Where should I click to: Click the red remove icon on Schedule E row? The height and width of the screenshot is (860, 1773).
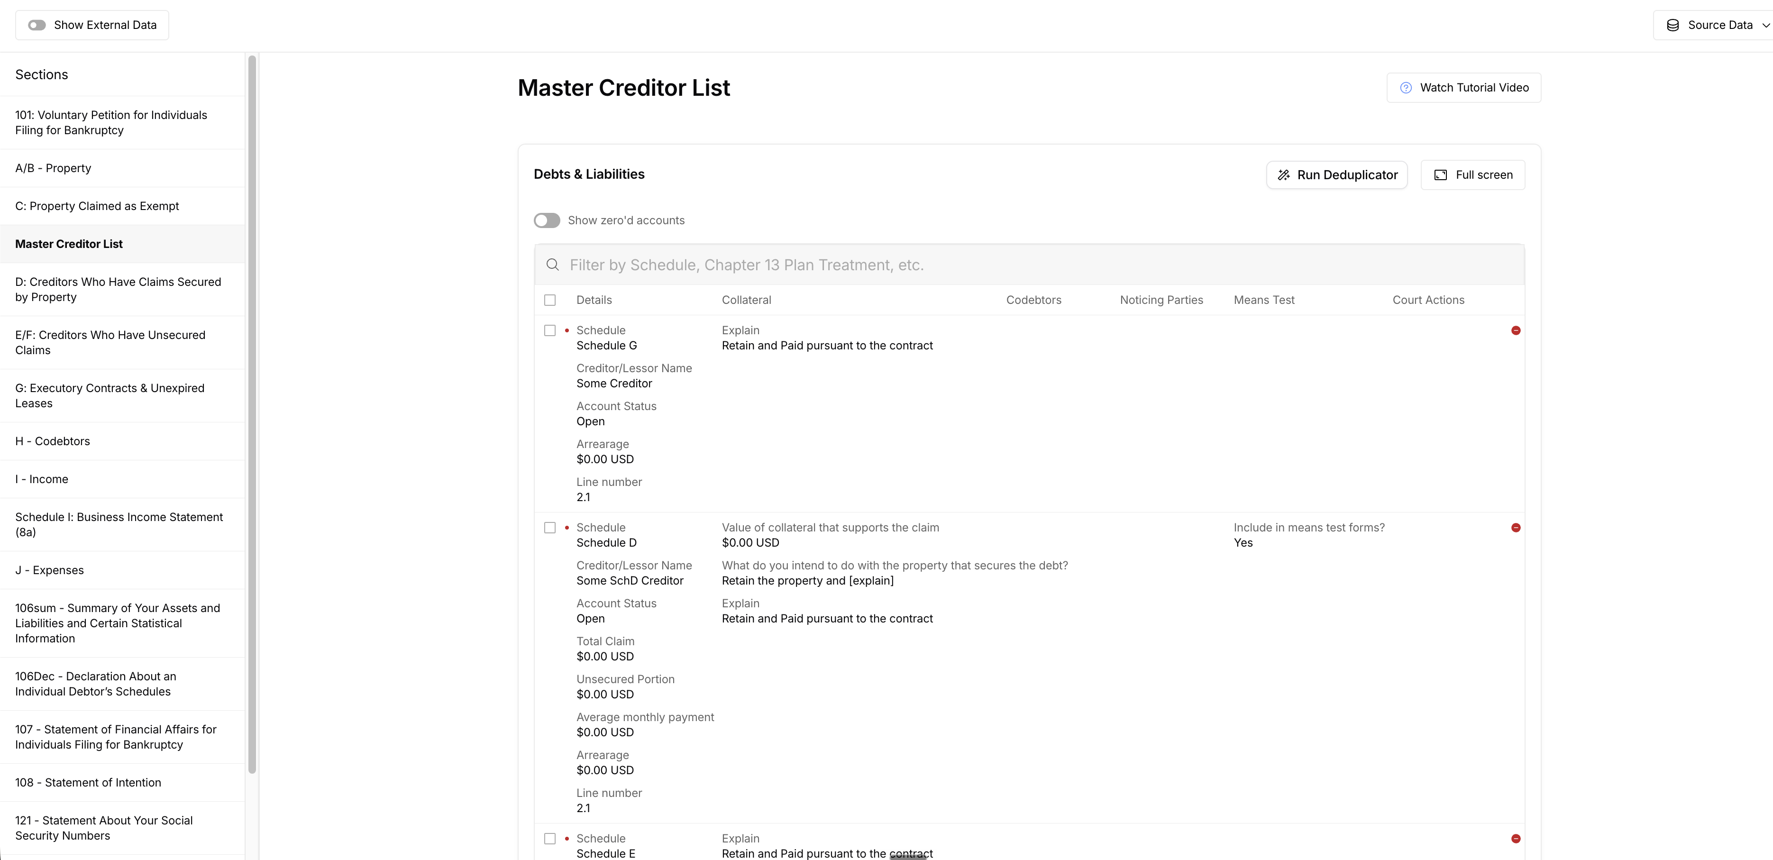pyautogui.click(x=1516, y=839)
